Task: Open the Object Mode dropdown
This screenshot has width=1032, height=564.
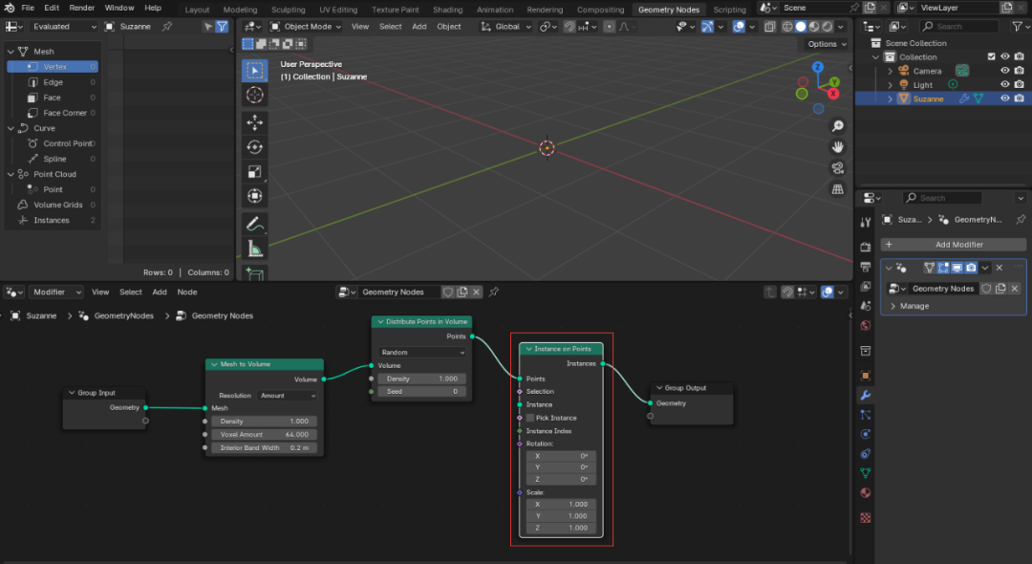Action: (x=306, y=27)
